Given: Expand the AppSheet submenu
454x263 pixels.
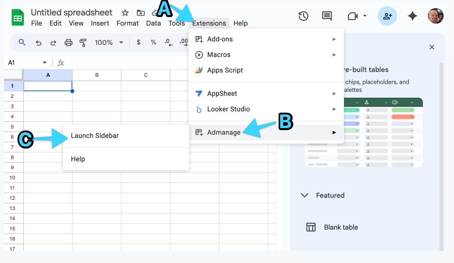Looking at the screenshot, I should coord(266,94).
